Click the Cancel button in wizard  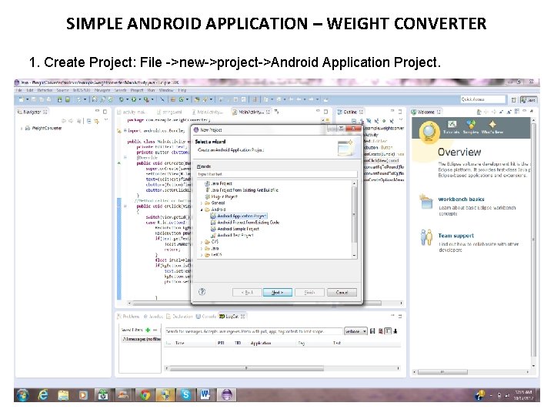click(342, 293)
